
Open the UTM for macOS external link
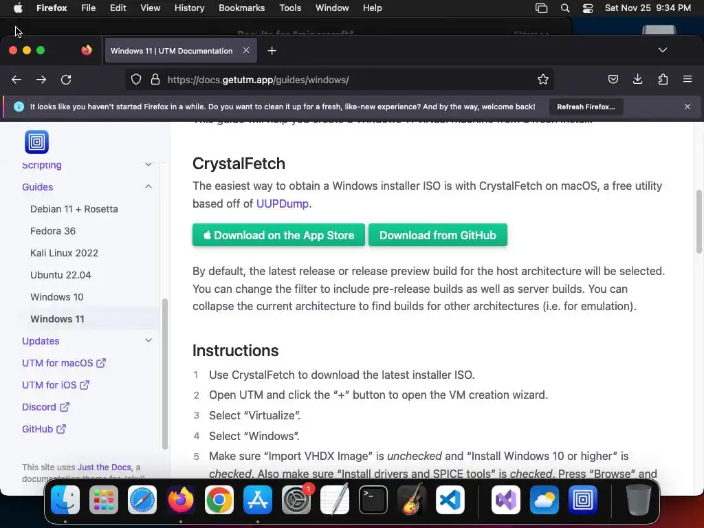(x=64, y=363)
